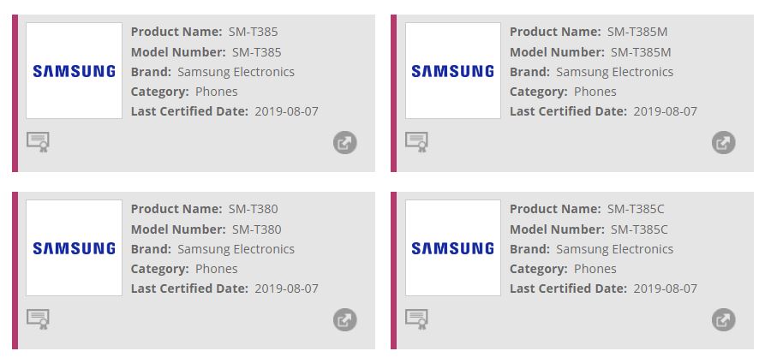Select Samsung logo thumbnail for SM-T385C

pyautogui.click(x=453, y=248)
